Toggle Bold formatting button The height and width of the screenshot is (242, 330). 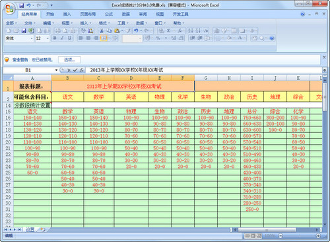coord(55,38)
